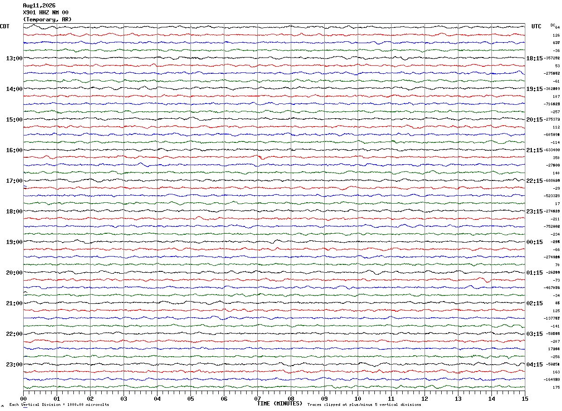The height and width of the screenshot is (411, 562).
Task: Click the Traces clipped footnote text
Action: [x=364, y=405]
